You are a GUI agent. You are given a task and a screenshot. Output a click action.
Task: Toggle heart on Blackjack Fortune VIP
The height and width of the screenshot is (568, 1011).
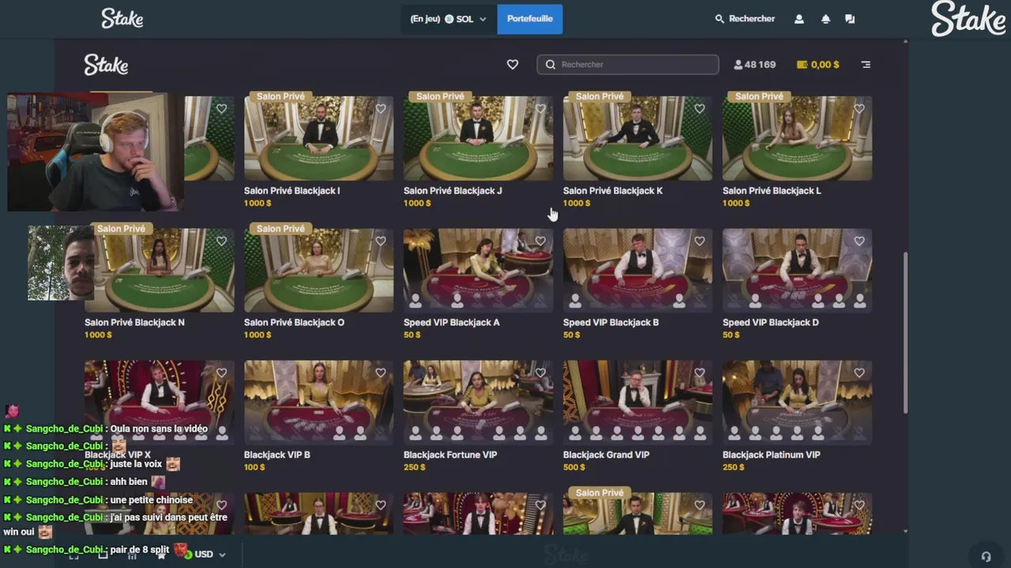(x=540, y=373)
